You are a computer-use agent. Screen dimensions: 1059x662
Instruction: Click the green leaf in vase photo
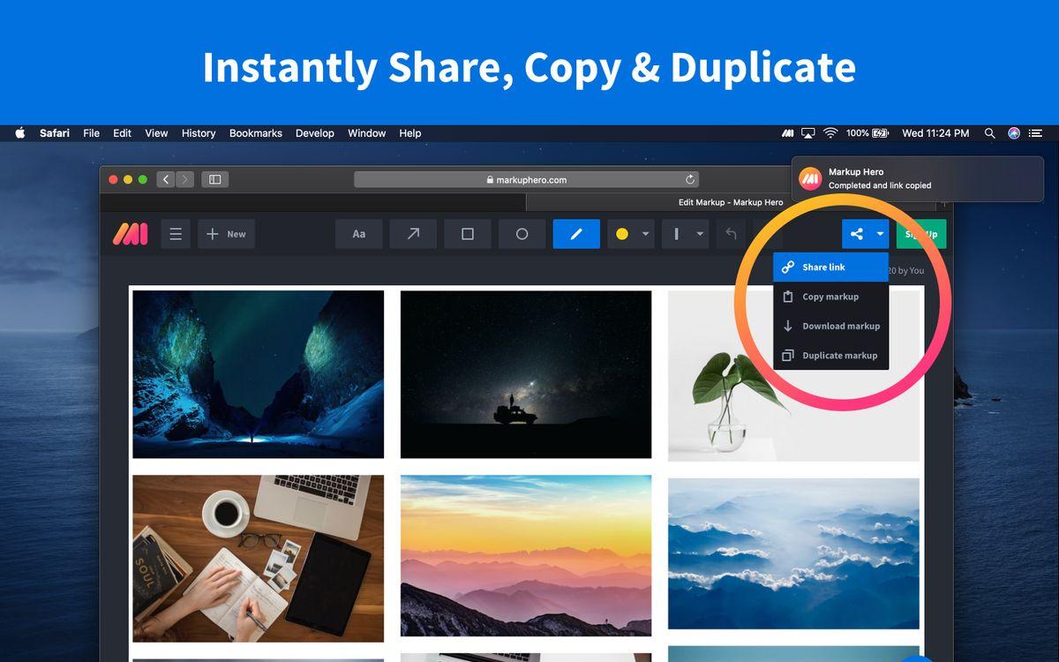click(x=793, y=376)
